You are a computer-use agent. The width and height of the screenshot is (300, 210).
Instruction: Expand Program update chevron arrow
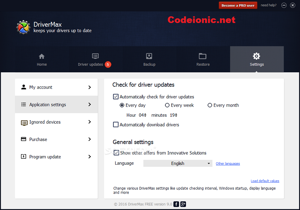click(90, 157)
